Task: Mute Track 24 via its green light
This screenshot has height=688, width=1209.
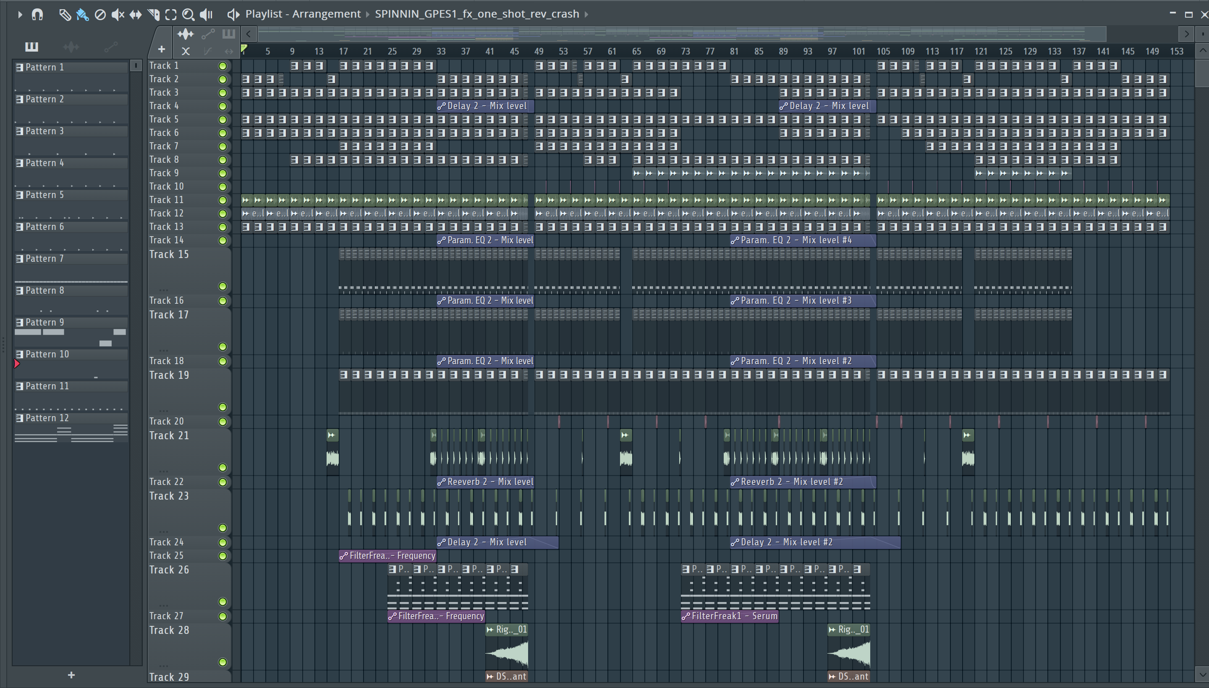Action: (222, 542)
